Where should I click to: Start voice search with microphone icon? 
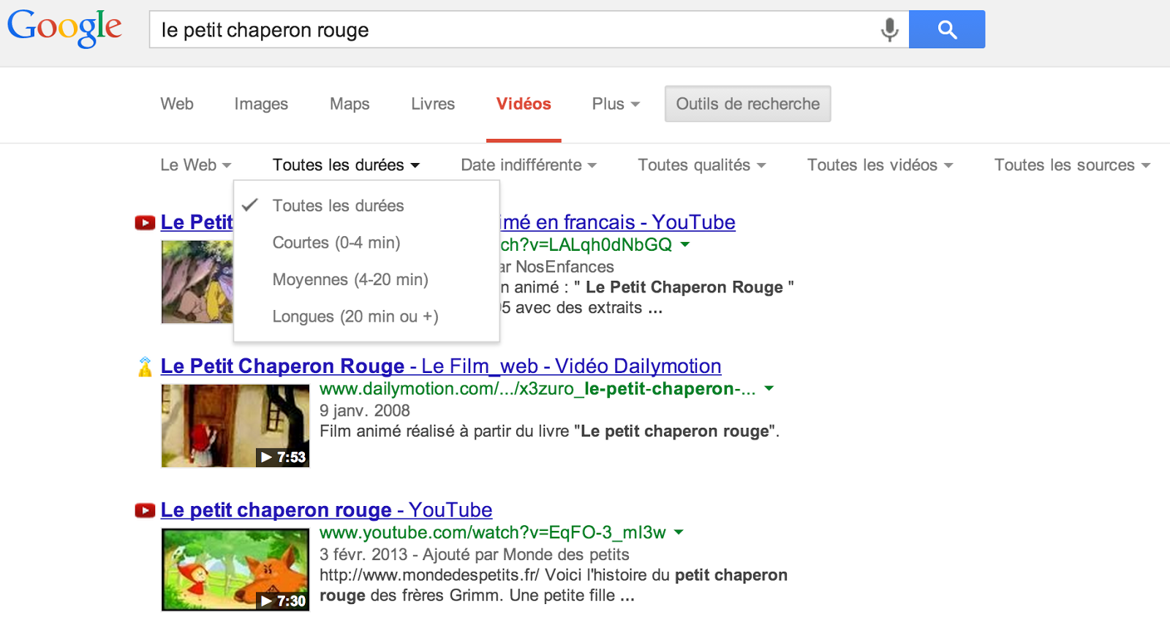(889, 29)
